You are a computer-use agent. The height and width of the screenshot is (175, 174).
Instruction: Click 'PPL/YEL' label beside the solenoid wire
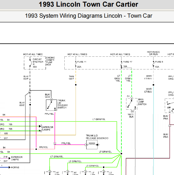[66, 143]
